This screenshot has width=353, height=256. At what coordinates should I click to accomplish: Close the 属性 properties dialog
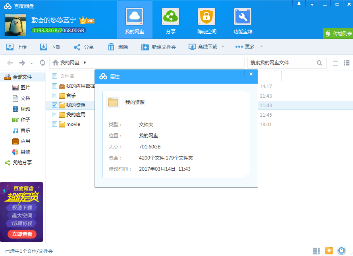pos(251,74)
